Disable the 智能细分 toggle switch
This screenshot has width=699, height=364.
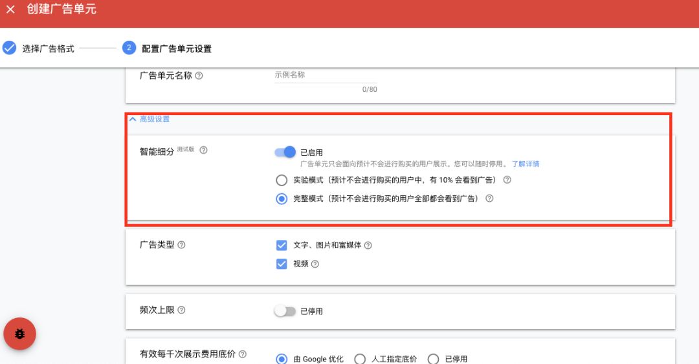point(285,153)
